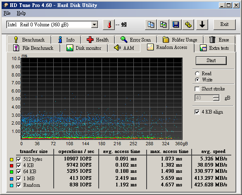Image resolution: width=242 pixels, height=195 pixels.
Task: Switch to the Disk monitor tab
Action: pos(84,48)
